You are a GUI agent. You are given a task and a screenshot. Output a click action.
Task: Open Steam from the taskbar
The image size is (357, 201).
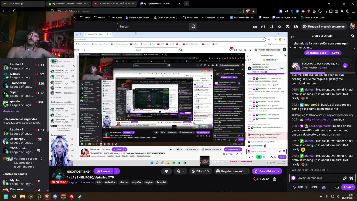[x=79, y=197]
